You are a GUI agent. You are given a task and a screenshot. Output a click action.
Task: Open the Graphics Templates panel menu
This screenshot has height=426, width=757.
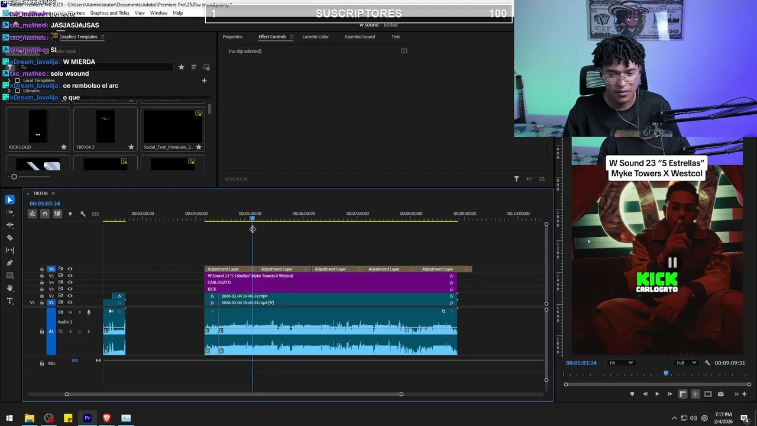click(102, 37)
